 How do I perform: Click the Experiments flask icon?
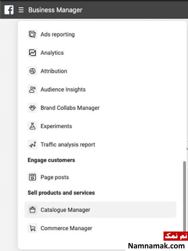[x=32, y=126]
